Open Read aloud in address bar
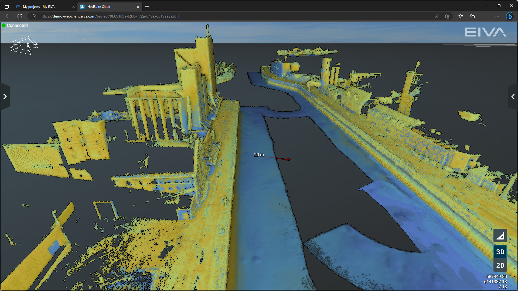The width and height of the screenshot is (518, 291). pos(437,16)
